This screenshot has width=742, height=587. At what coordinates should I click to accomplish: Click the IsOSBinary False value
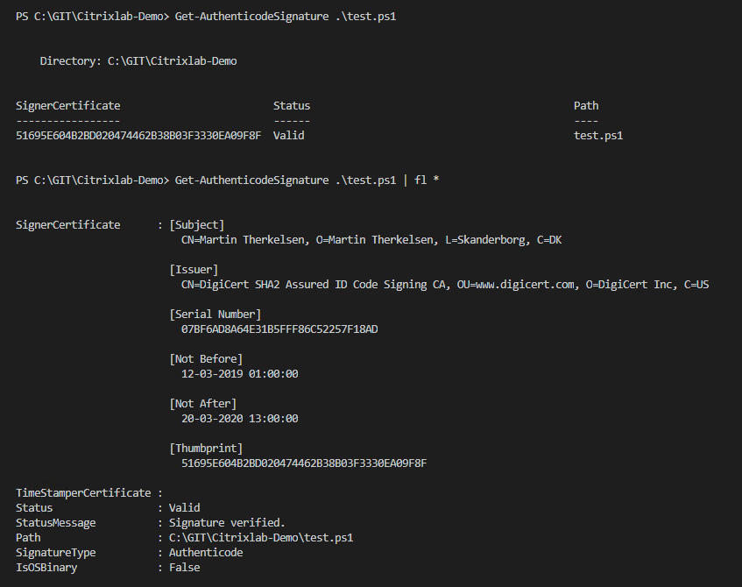[185, 567]
